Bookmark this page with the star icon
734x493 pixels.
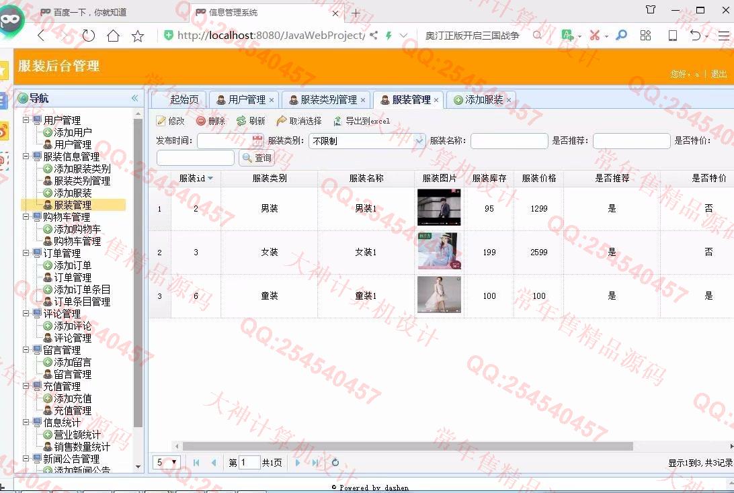point(138,36)
